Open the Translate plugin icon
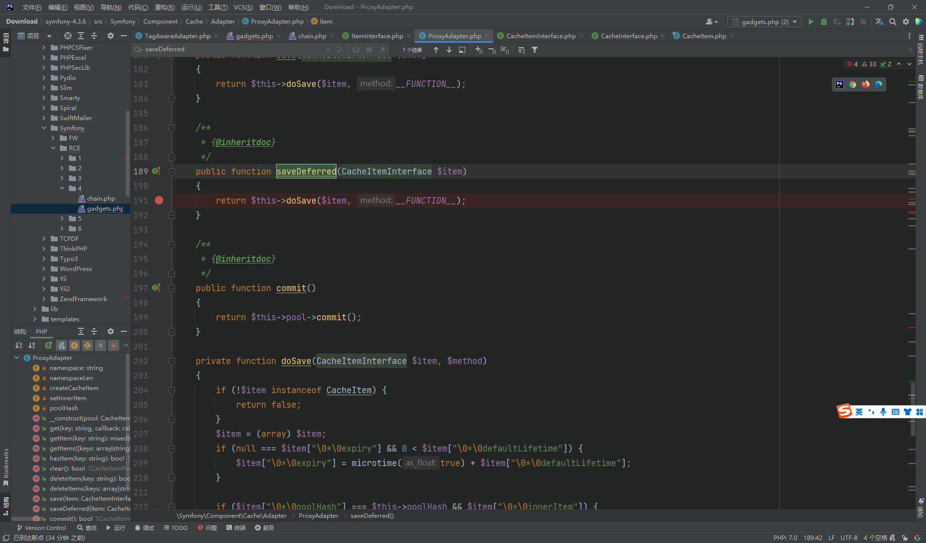Screen dimensions: 926x543 [879, 22]
